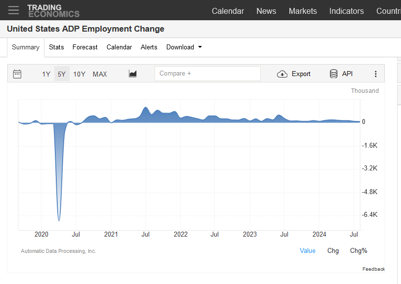Select the 1Y time range

pyautogui.click(x=46, y=74)
